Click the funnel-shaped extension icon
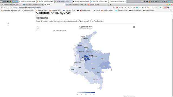Screen dimensions: 173x97 click(146, 8)
